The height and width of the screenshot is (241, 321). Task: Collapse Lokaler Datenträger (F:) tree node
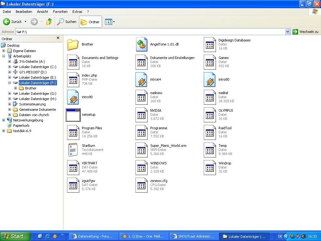coord(9,83)
